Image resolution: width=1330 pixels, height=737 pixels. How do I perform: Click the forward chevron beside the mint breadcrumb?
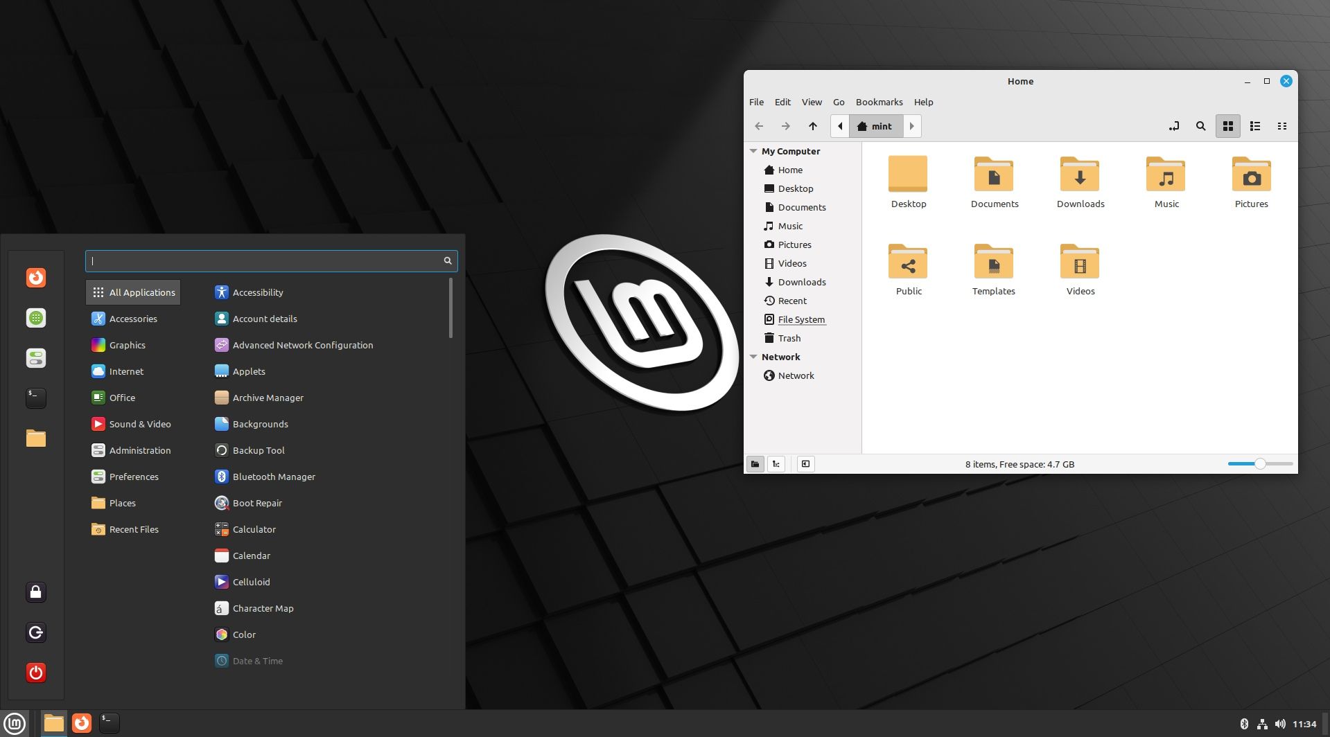pos(912,126)
